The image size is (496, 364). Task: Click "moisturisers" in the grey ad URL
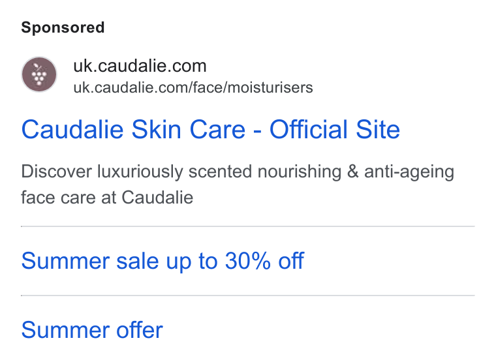270,87
